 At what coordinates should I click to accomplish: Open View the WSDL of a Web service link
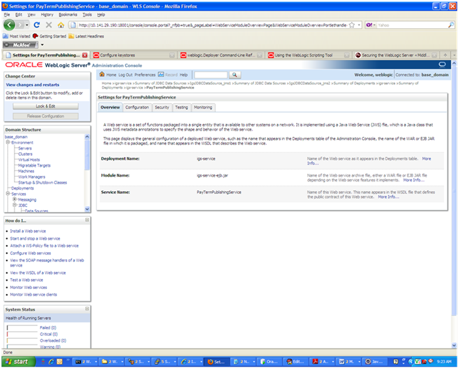click(x=38, y=273)
